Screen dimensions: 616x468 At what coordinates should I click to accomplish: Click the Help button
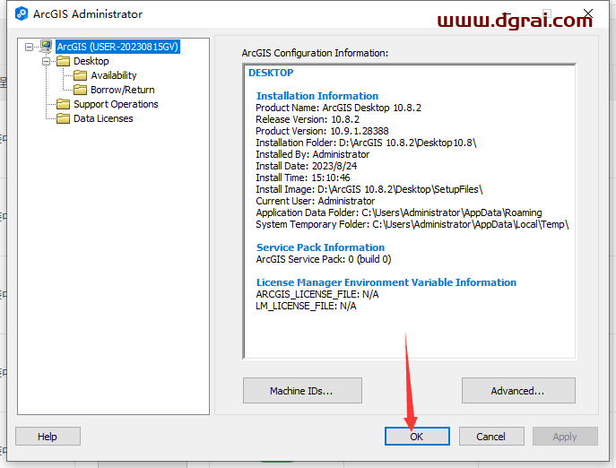click(48, 437)
